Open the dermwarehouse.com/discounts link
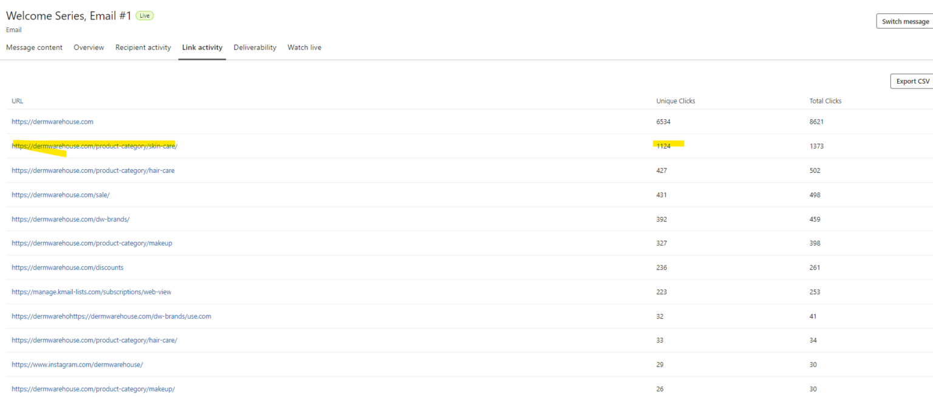This screenshot has height=397, width=933. (x=67, y=267)
